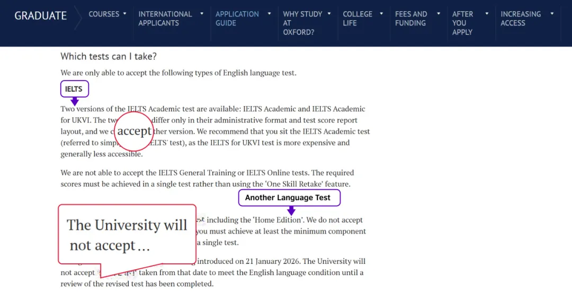Screen dimensions: 572x292
Task: Select the Fees and Funding menu label
Action: (411, 19)
